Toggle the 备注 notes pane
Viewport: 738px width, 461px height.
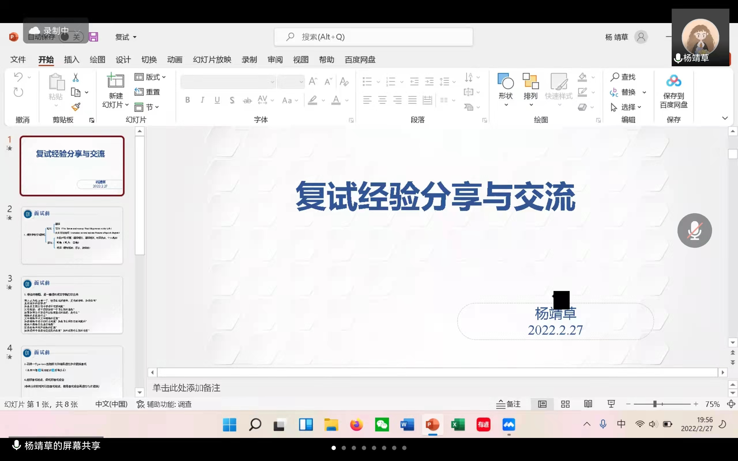coord(508,404)
